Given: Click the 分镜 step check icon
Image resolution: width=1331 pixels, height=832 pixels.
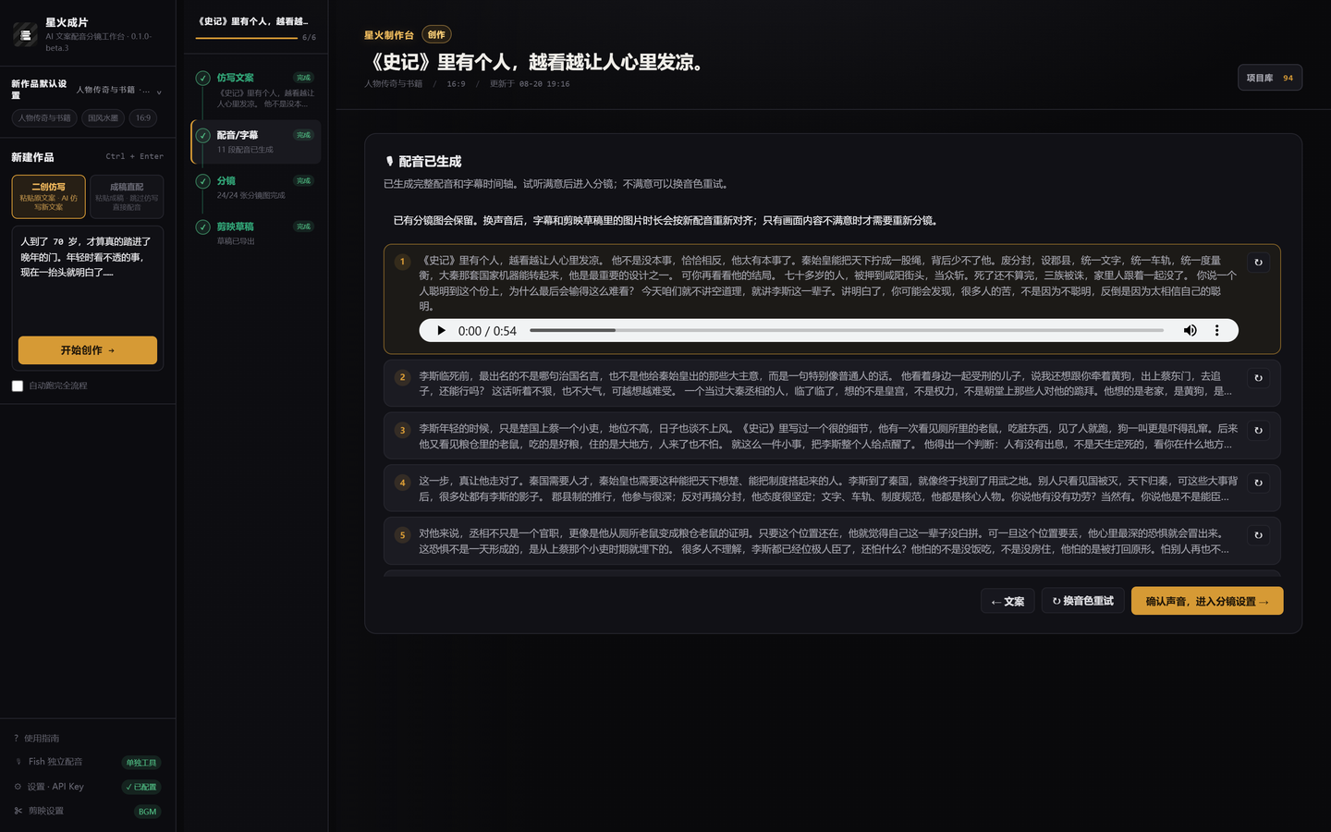Looking at the screenshot, I should click(x=202, y=181).
